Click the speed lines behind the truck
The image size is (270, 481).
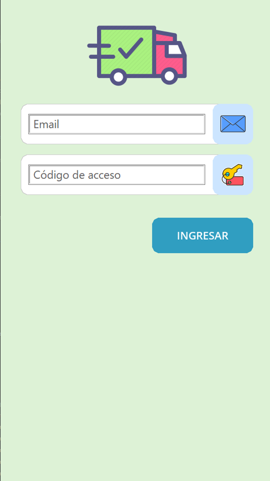coord(100,51)
